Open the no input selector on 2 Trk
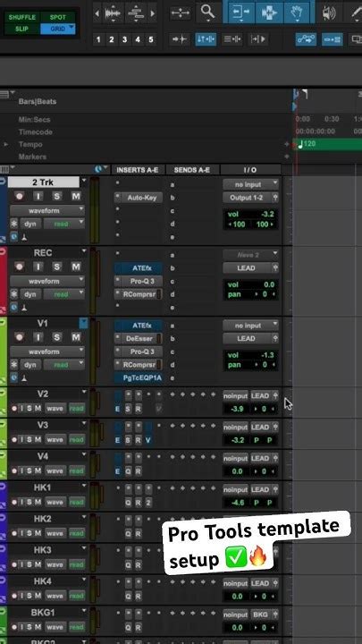Viewport: 362px width, 644px height. click(x=250, y=184)
